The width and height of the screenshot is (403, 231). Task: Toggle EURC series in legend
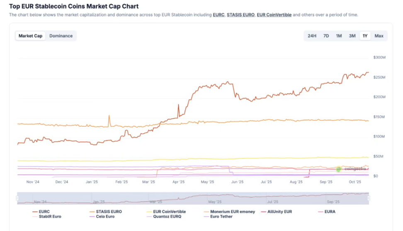(44, 212)
